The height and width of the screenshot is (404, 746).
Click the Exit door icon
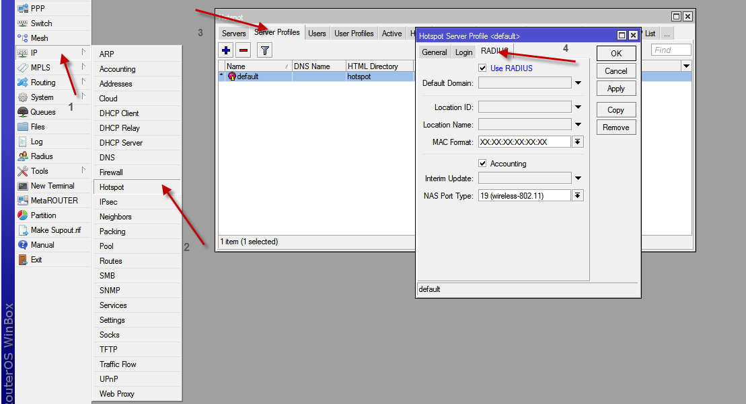(x=22, y=260)
